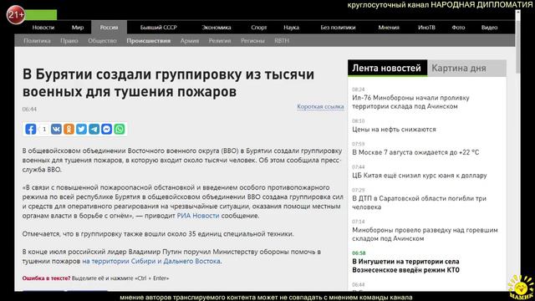
Task: Open news Цены на нефть снижаются
Action: [394, 130]
